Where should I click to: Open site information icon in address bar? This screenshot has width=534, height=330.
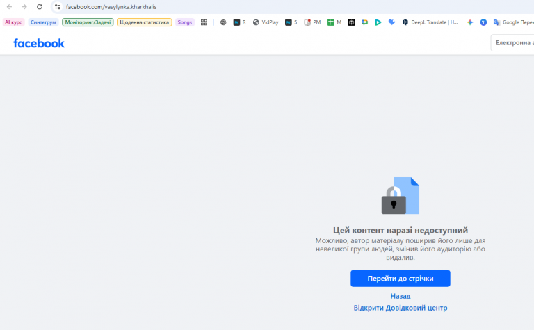point(57,7)
